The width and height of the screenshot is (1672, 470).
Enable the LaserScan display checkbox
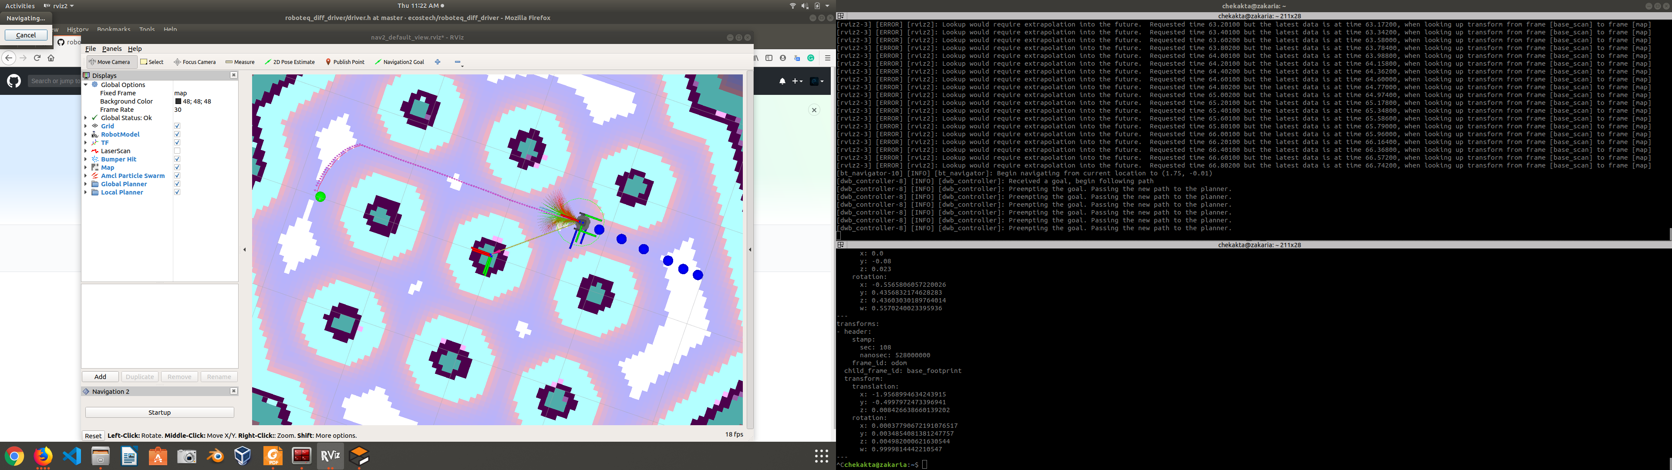(176, 151)
